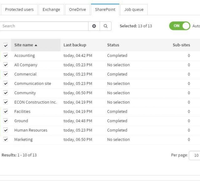The height and width of the screenshot is (181, 200).
Task: Click the Communication site name
Action: tap(32, 83)
